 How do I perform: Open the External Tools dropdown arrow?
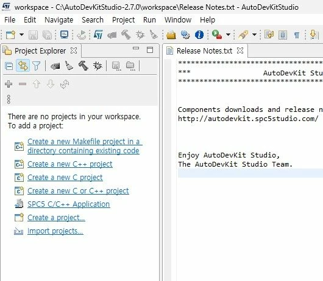click(x=228, y=34)
